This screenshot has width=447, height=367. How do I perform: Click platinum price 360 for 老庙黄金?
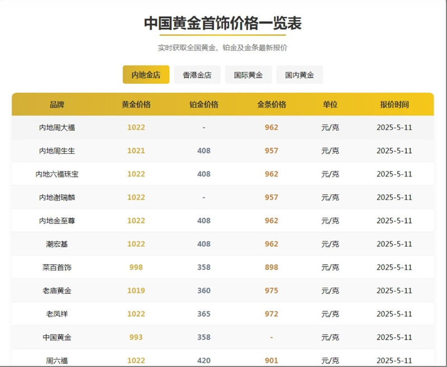[204, 290]
